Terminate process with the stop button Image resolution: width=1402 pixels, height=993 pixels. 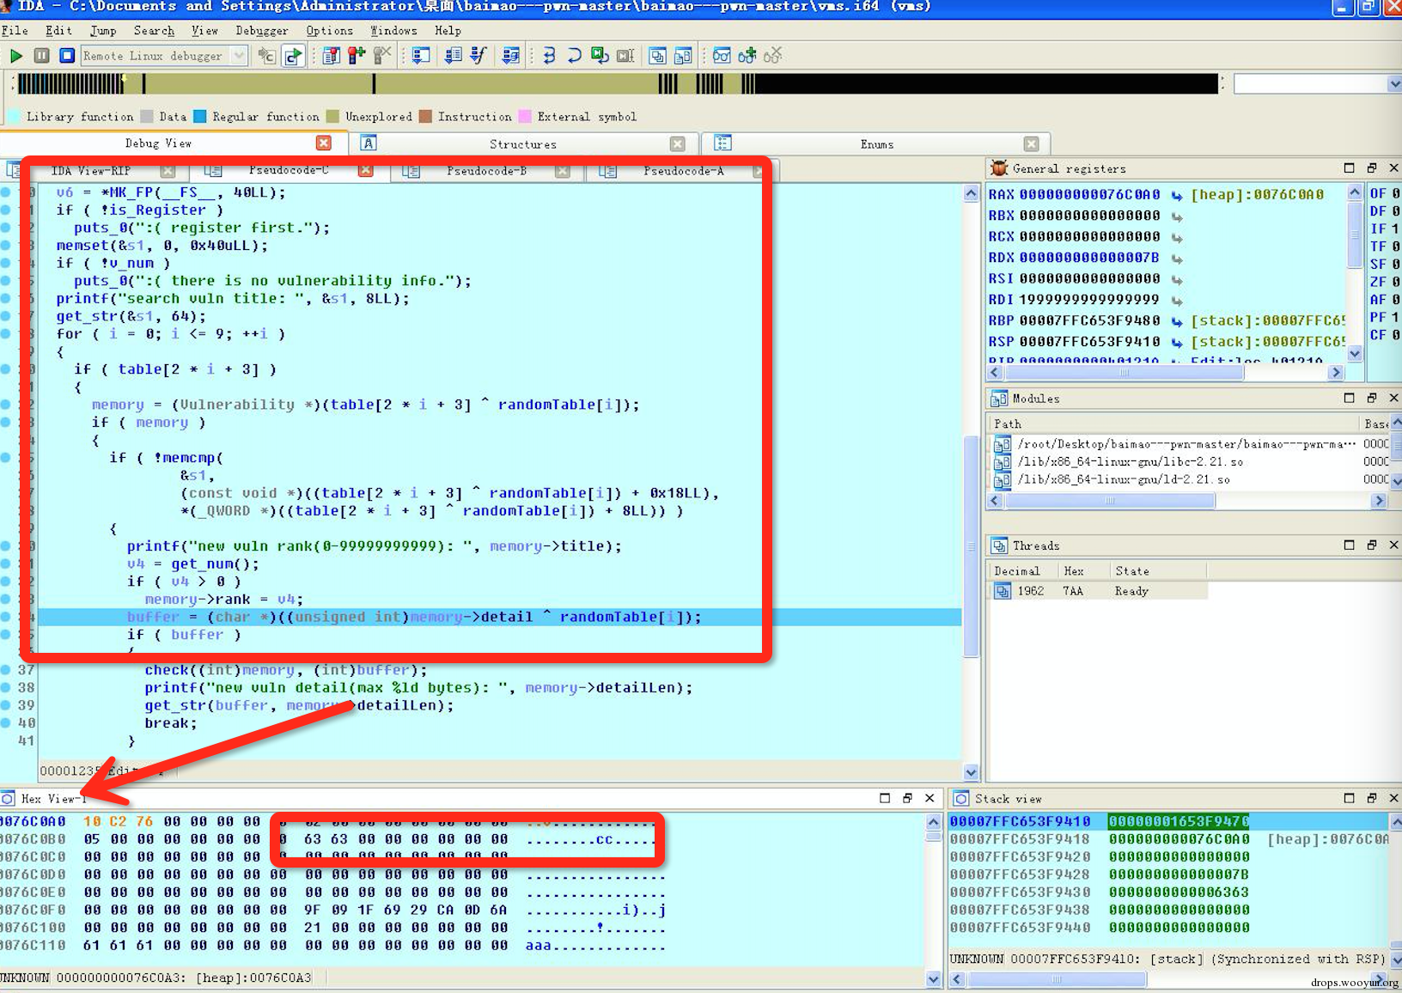click(67, 56)
